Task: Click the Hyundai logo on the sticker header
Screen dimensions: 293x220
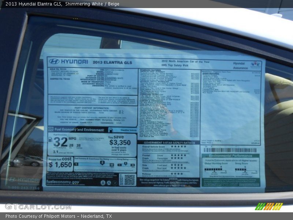Action: coord(54,62)
